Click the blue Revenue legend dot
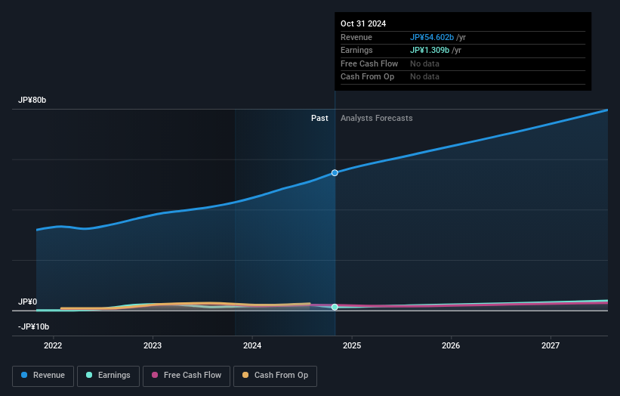 (24, 375)
